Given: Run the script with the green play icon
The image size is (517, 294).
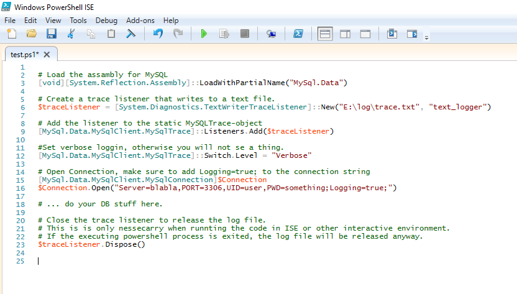Looking at the screenshot, I should [x=204, y=34].
